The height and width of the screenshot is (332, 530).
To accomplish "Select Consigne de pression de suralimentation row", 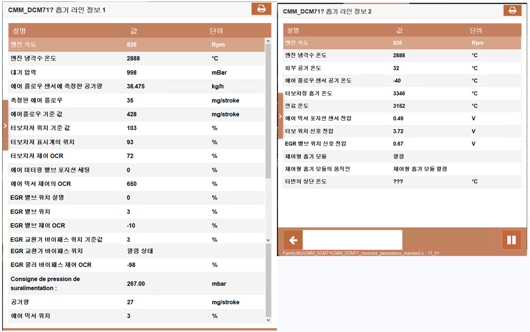I will [x=136, y=283].
